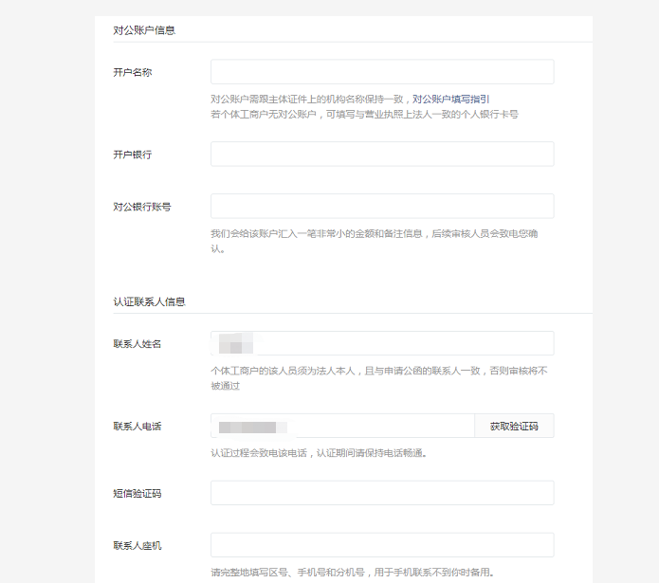This screenshot has height=583, width=659.
Task: Click the 联系人姓名 field label
Action: [x=137, y=343]
